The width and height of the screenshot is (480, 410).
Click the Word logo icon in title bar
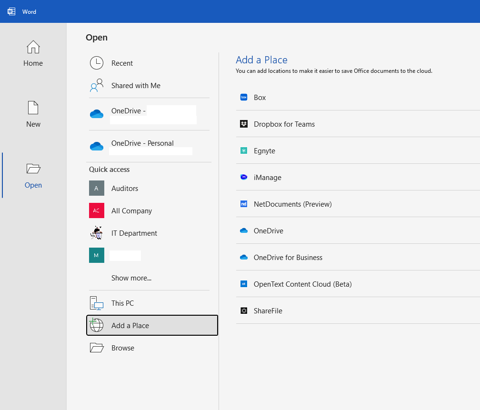[11, 11]
